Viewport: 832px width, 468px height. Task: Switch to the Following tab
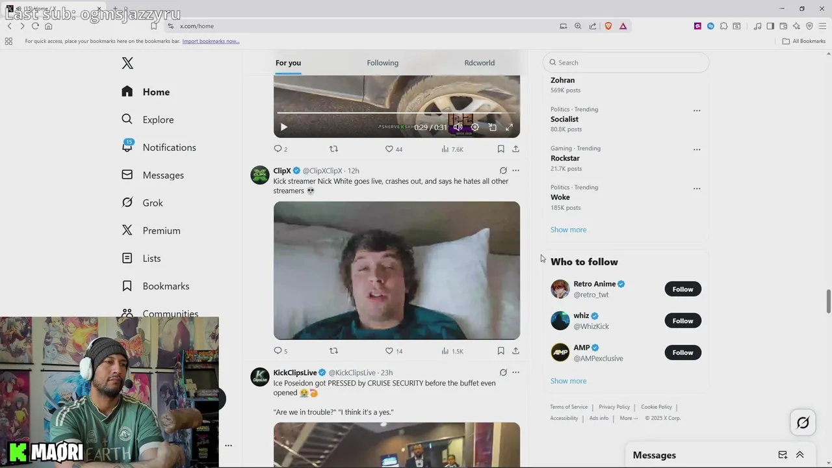[x=382, y=63]
